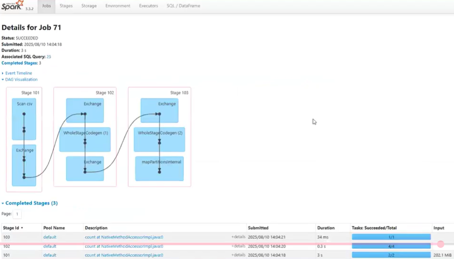Click the SUCCEEDED status text
454x259 pixels.
pos(27,38)
